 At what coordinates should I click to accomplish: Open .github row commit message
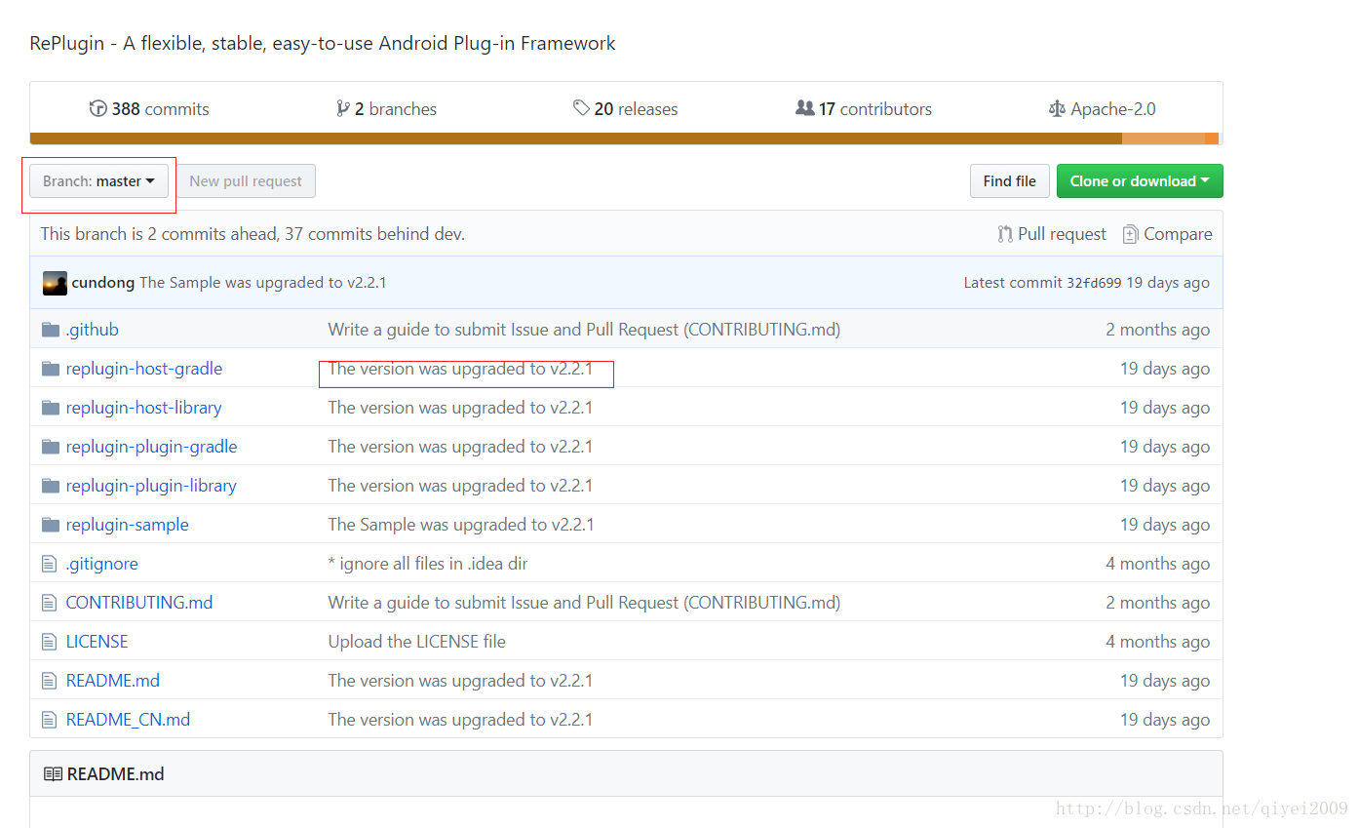click(x=584, y=330)
